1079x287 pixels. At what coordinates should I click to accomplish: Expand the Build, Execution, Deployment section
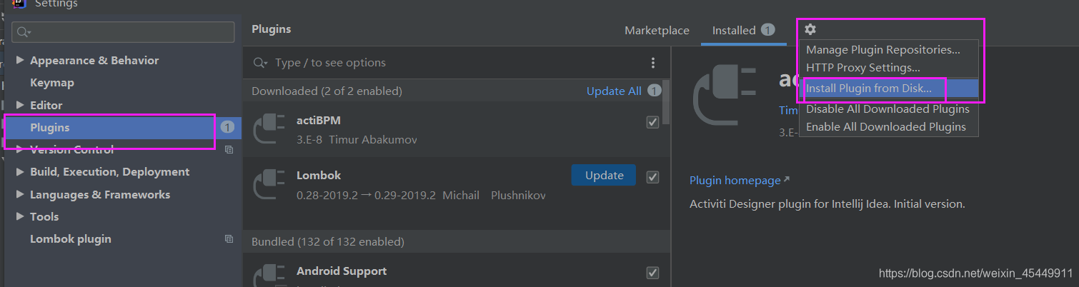coord(20,172)
